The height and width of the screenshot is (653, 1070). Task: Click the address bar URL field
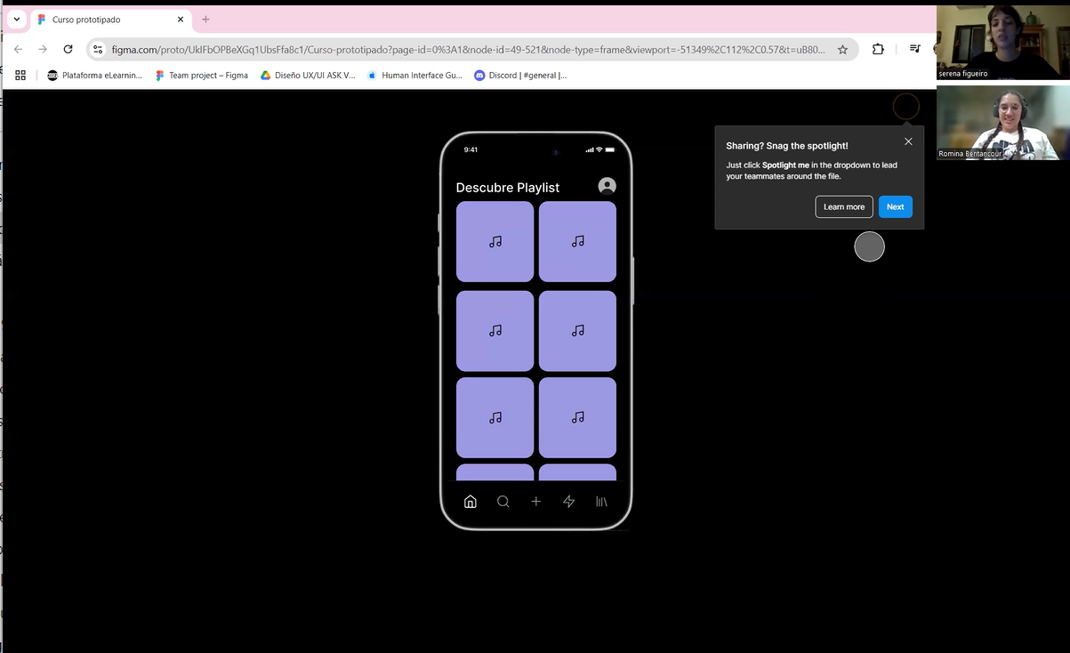click(467, 50)
